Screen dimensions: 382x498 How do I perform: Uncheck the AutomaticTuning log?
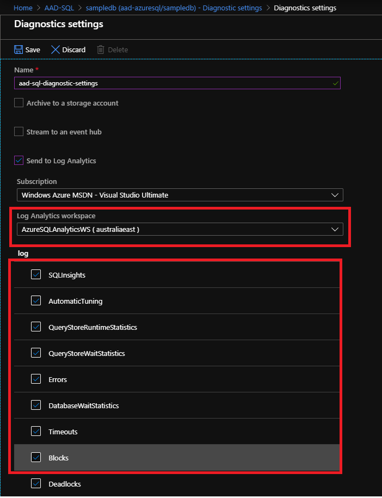(x=36, y=300)
